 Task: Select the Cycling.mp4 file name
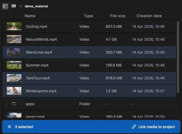coord(36,27)
